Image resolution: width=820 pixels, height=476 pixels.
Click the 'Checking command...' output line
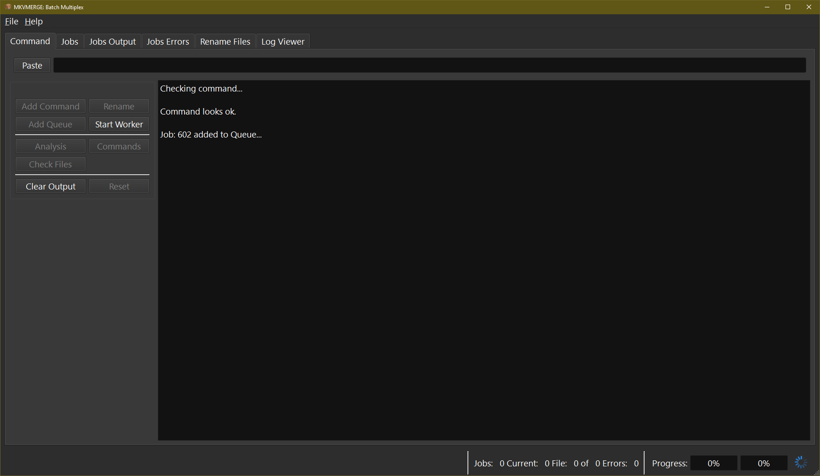coord(201,88)
